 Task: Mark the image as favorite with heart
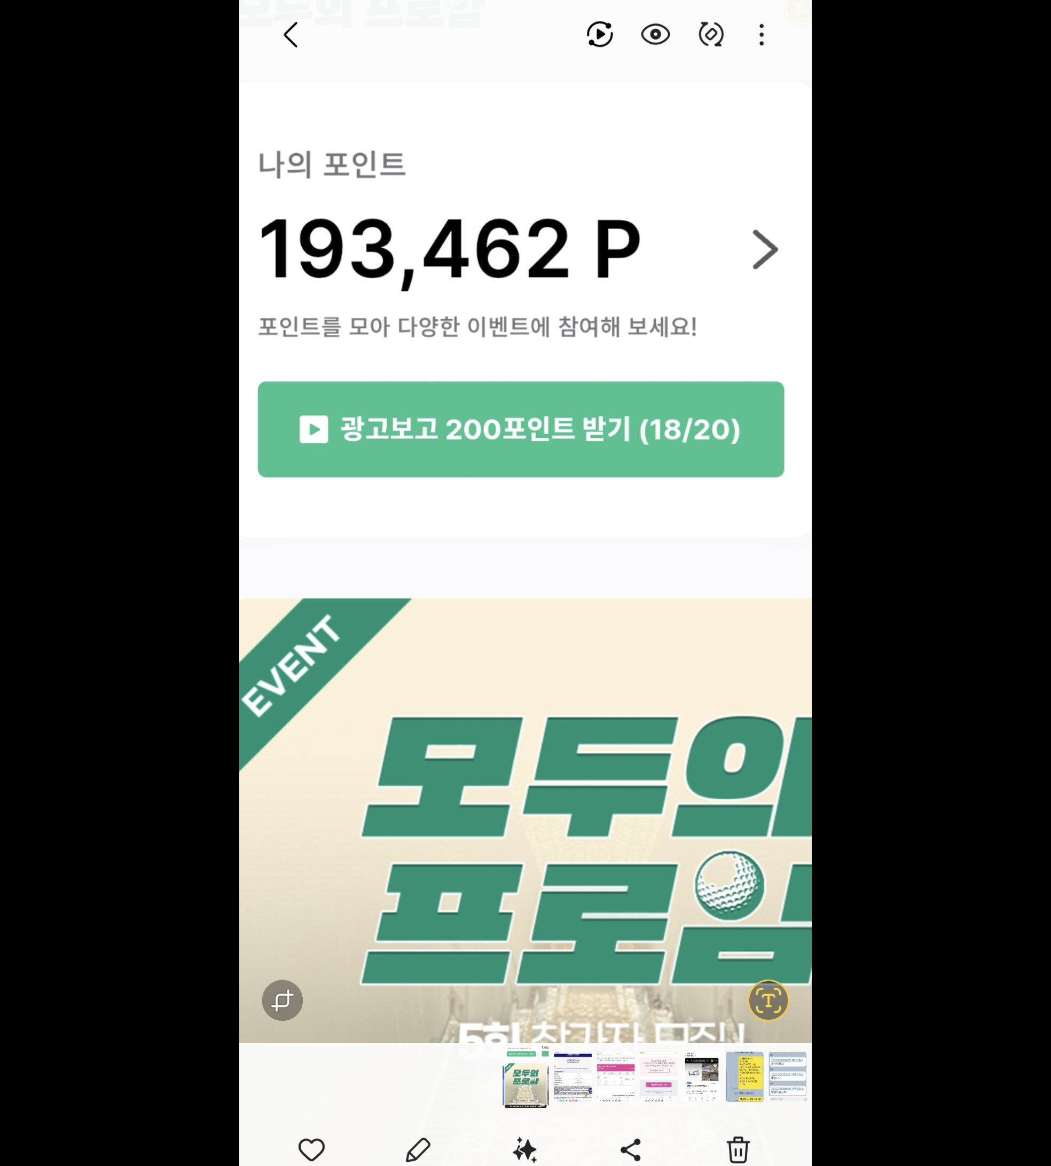pyautogui.click(x=311, y=1150)
